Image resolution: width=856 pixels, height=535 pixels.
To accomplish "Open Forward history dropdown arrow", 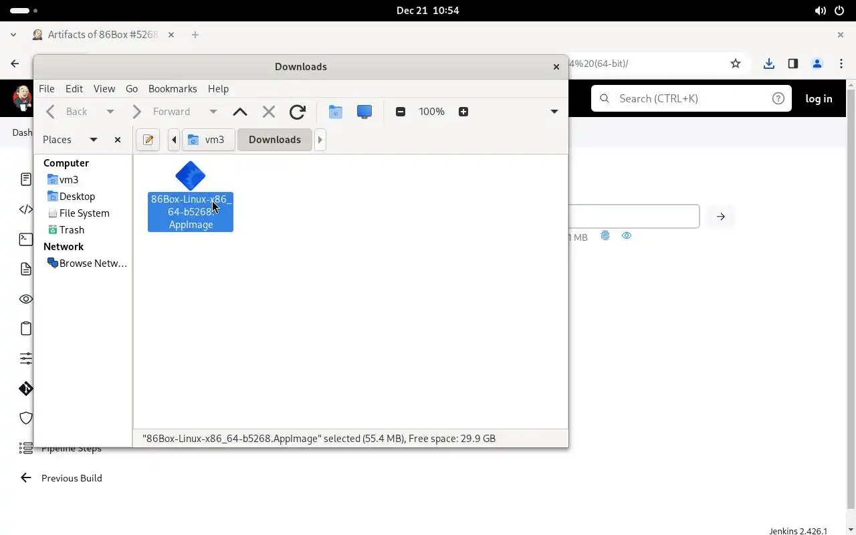I will click(x=213, y=112).
